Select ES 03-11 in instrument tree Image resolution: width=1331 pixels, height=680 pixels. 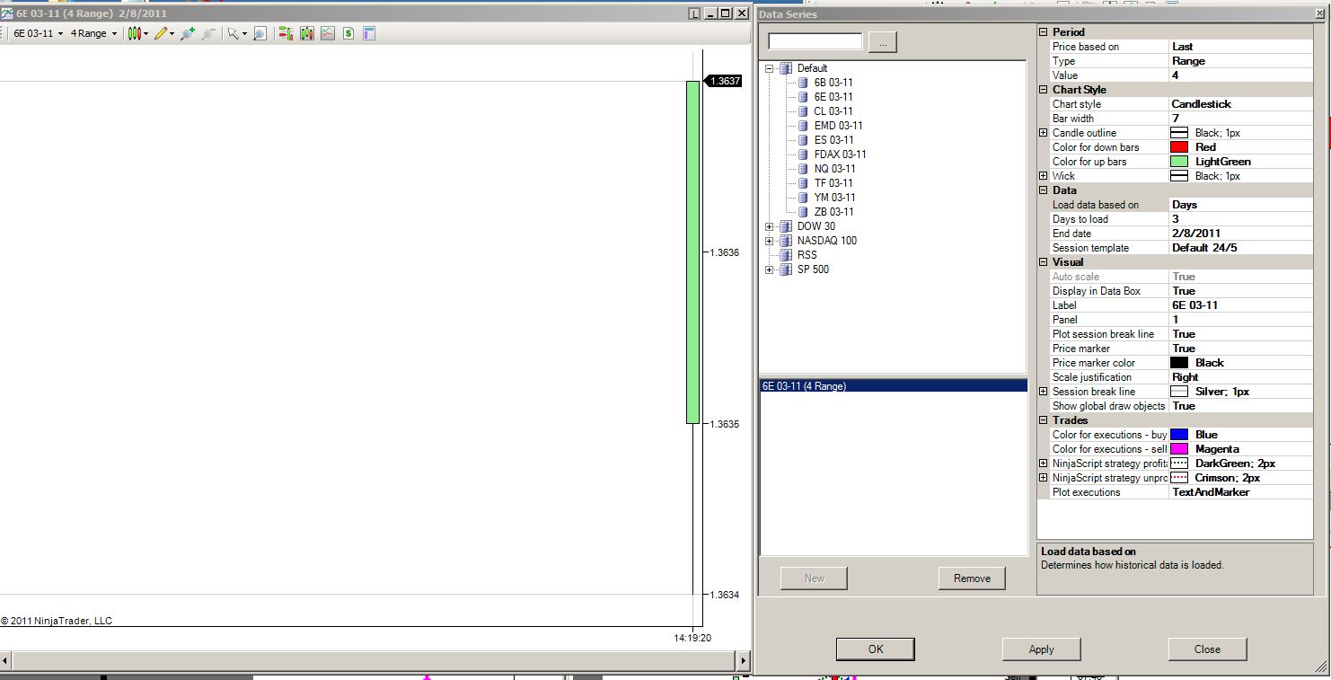(833, 140)
